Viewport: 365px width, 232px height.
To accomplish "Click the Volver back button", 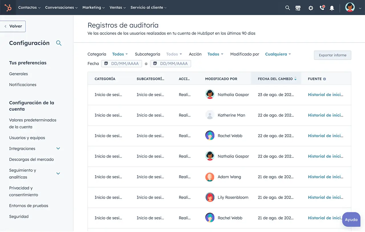I will tap(13, 26).
